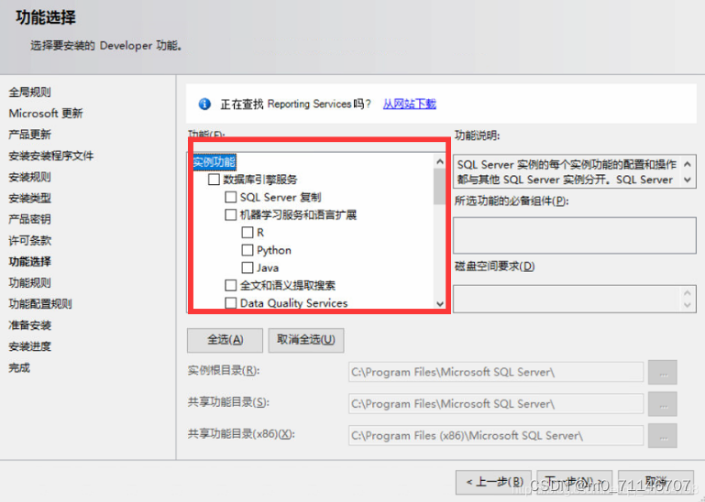Open the 从网站下载 link
This screenshot has width=705, height=502.
pyautogui.click(x=410, y=104)
